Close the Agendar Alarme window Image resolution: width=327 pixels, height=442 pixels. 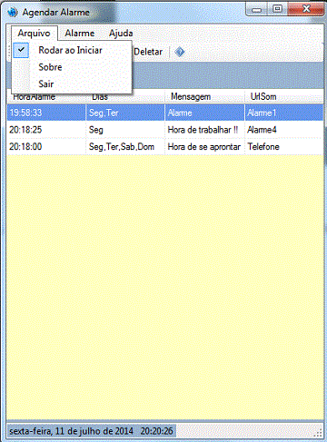pyautogui.click(x=305, y=9)
